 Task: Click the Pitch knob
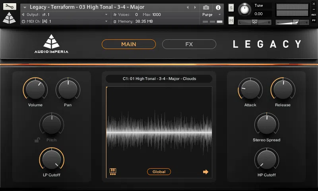(52, 125)
